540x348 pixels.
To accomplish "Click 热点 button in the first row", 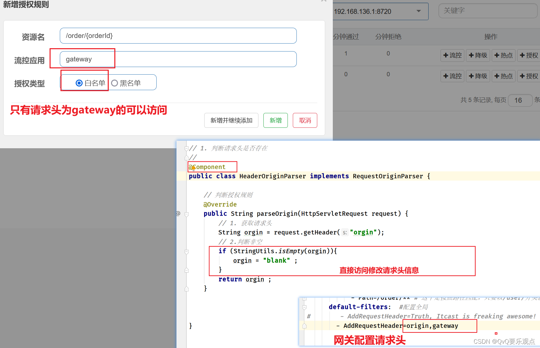I will pos(503,55).
